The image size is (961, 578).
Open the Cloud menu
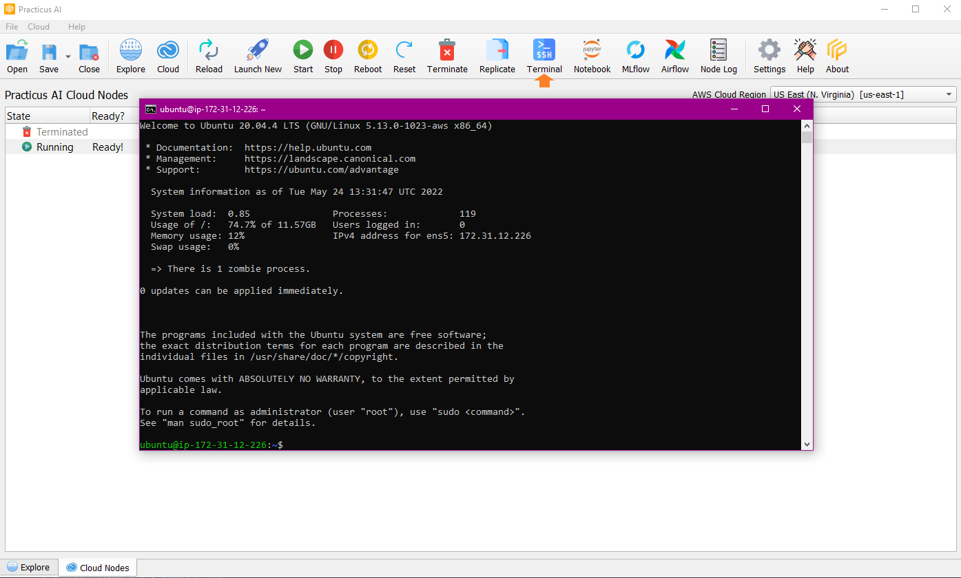point(39,26)
